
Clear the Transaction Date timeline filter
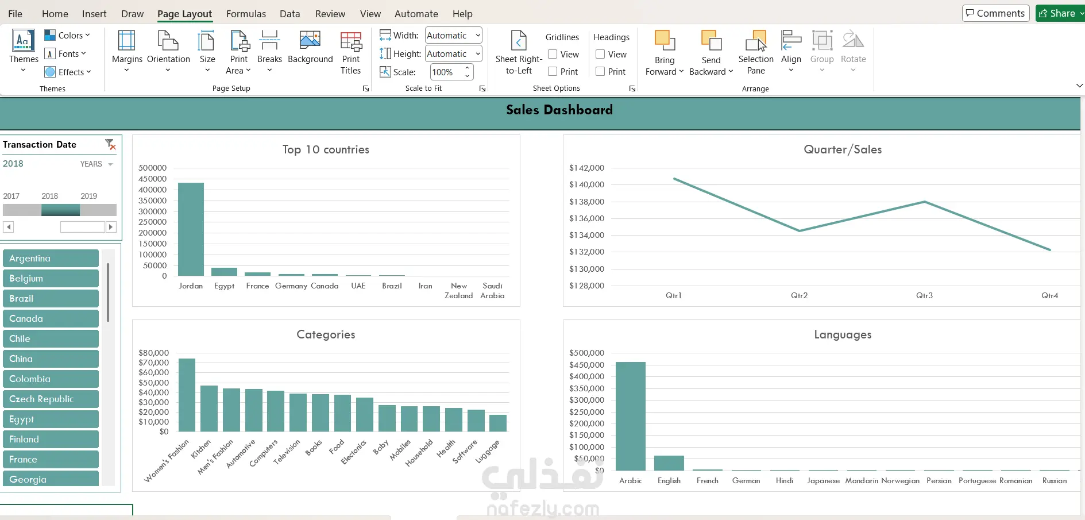click(x=110, y=144)
